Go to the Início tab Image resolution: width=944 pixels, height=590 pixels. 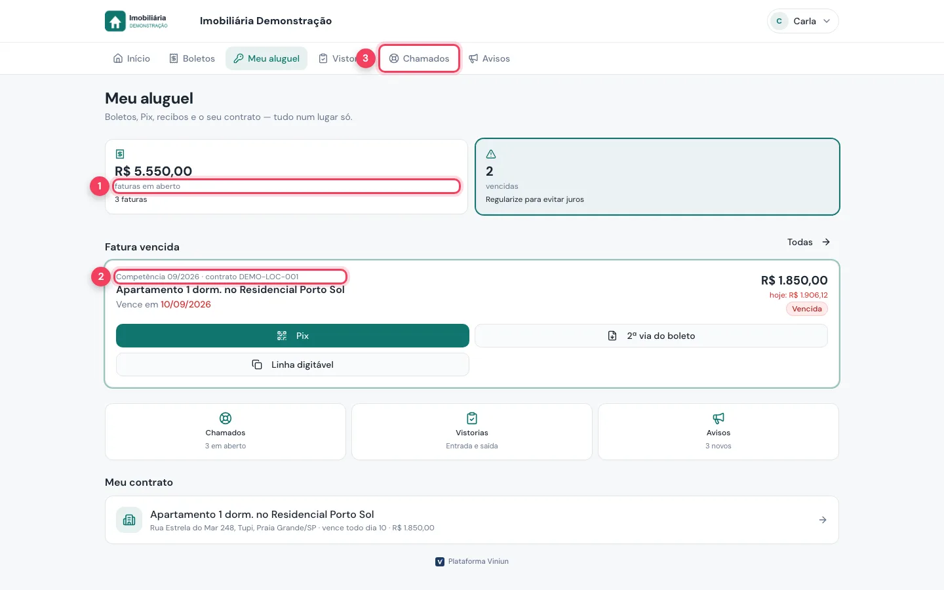point(132,58)
